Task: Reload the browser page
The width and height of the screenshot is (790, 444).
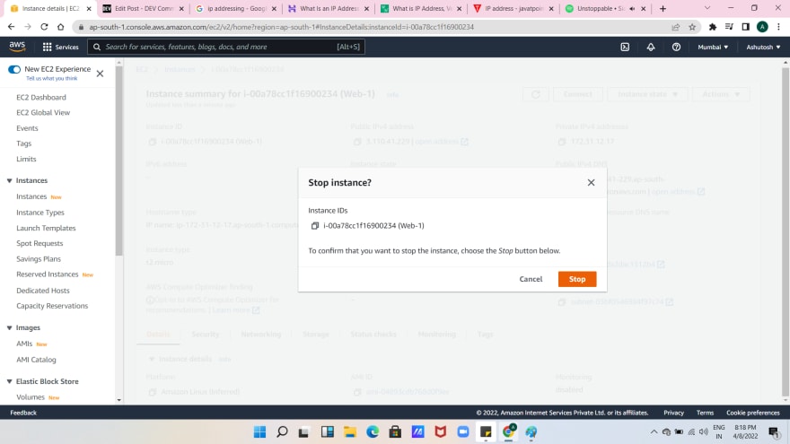Action: tap(44, 27)
